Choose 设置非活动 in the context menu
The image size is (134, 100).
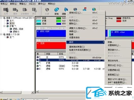click(86, 37)
